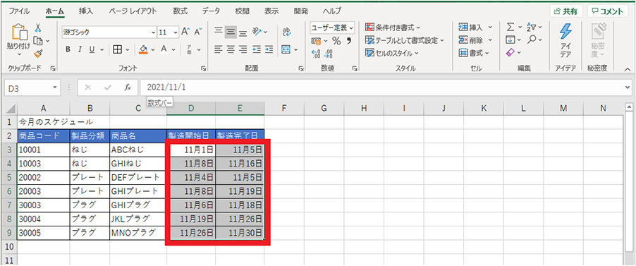Apply percent style with % icon
Image resolution: width=636 pixels, height=266 pixels.
[x=336, y=41]
